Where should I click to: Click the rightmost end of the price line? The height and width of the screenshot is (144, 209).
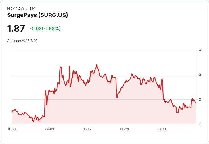point(196,103)
